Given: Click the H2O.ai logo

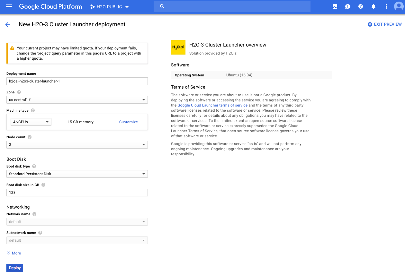Looking at the screenshot, I should (x=178, y=47).
